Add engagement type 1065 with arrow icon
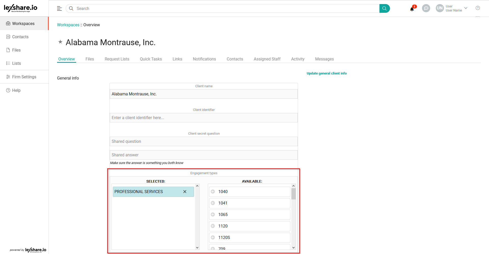Image resolution: width=489 pixels, height=254 pixels. click(x=213, y=215)
